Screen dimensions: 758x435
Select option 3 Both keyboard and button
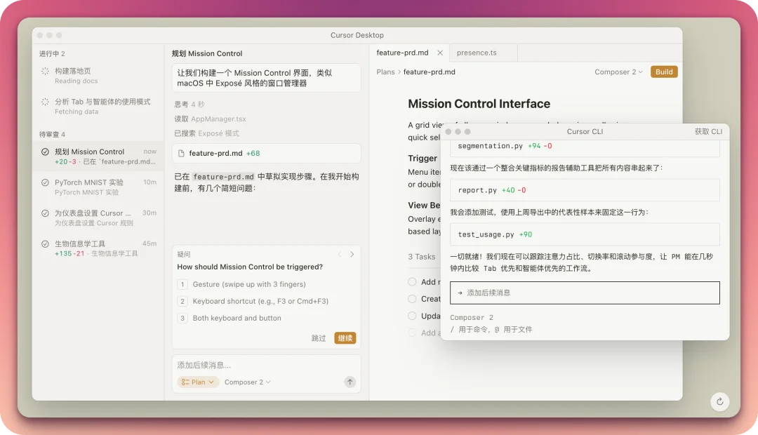267,318
